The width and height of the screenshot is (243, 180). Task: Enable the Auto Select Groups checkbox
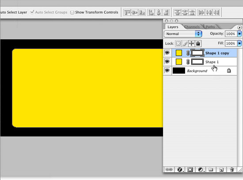pyautogui.click(x=32, y=12)
